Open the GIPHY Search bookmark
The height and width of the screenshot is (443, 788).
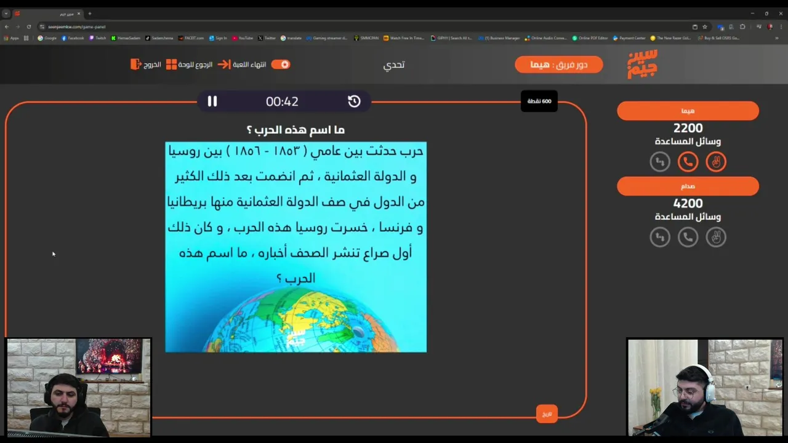[x=452, y=38]
